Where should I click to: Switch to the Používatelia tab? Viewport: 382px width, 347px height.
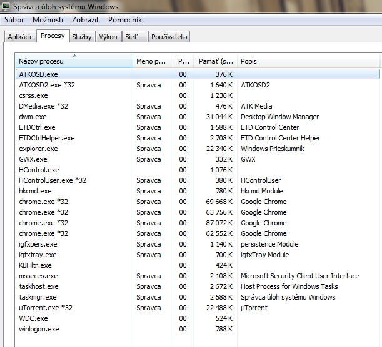tap(169, 37)
